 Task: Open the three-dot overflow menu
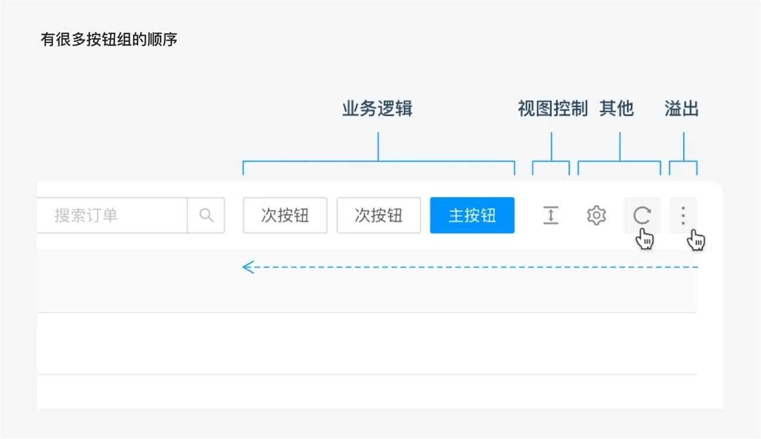pos(683,215)
